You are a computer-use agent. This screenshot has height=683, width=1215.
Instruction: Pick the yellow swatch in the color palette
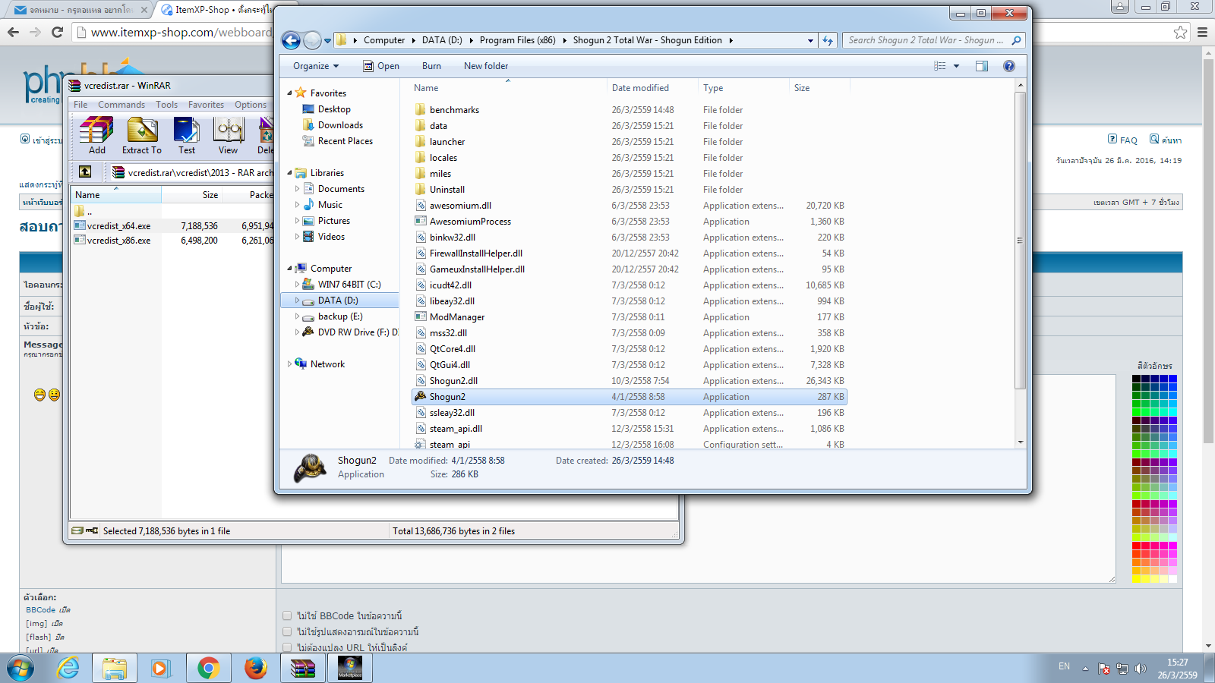pos(1137,578)
